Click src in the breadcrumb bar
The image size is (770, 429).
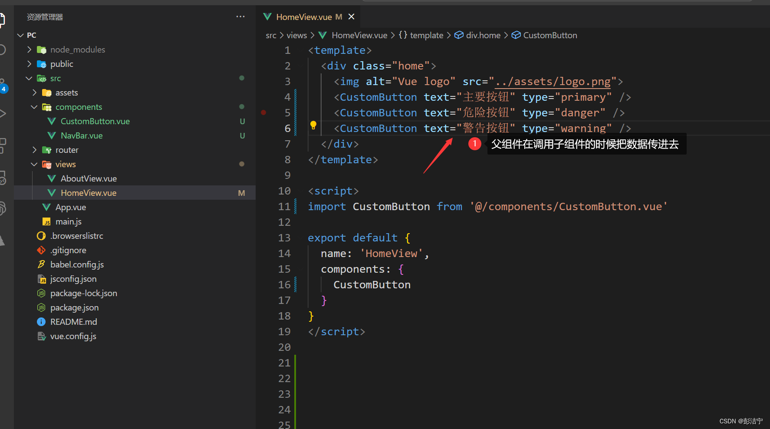click(271, 35)
